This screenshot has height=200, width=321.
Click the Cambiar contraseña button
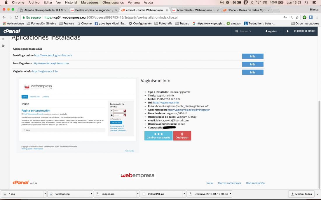pyautogui.click(x=158, y=136)
